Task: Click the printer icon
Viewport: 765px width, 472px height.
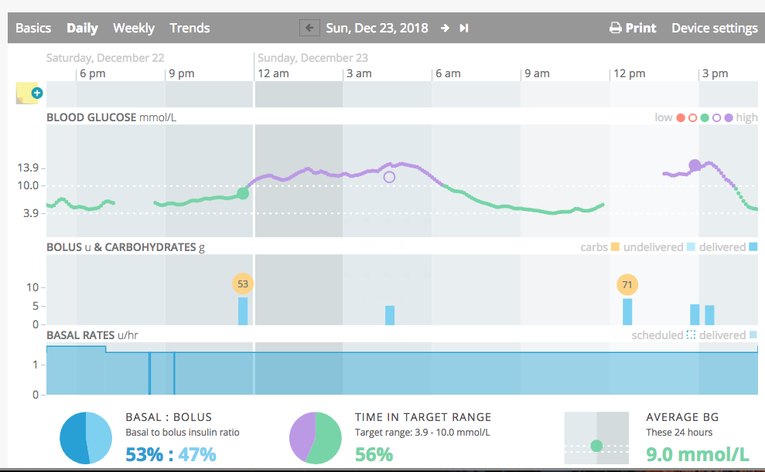Action: click(616, 29)
